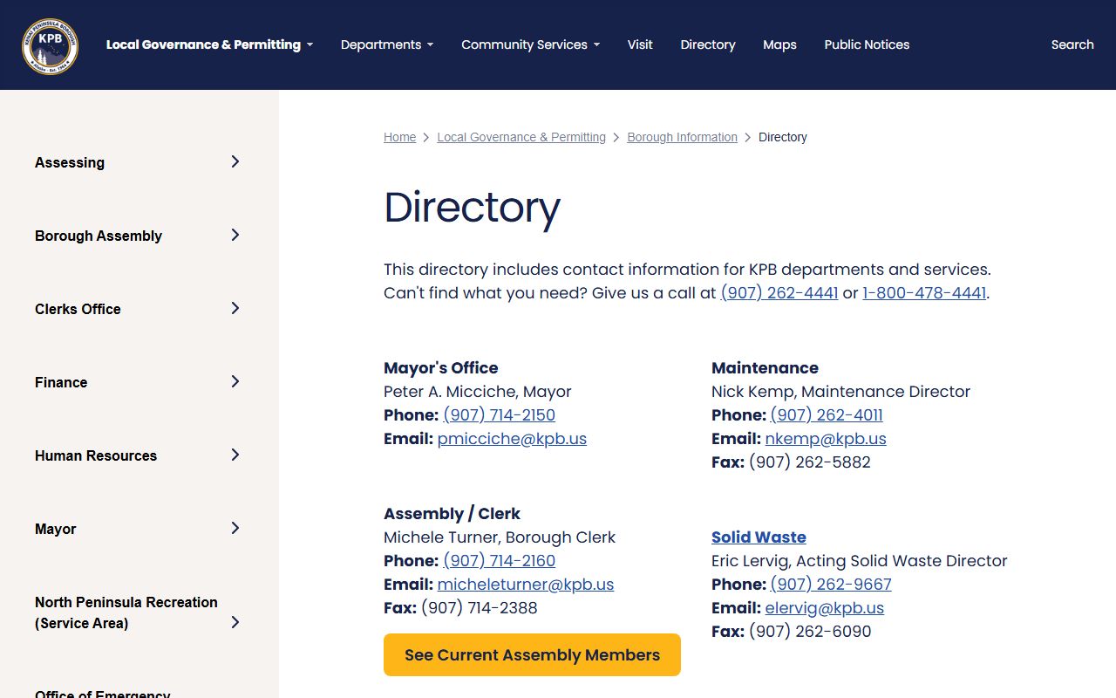Open the Clerks Office sidebar link
Screen dimensions: 1116x698
click(x=78, y=309)
